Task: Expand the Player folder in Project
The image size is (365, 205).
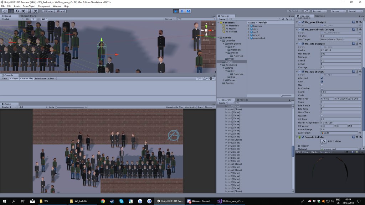Action: click(x=224, y=80)
